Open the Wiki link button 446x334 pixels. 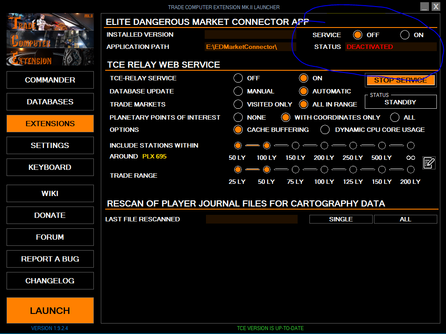50,193
